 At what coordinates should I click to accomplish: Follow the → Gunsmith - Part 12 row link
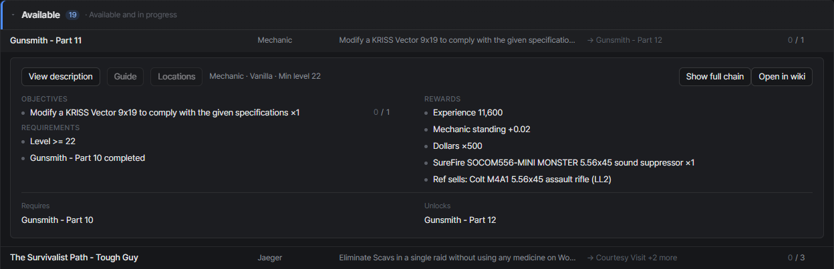pyautogui.click(x=624, y=40)
